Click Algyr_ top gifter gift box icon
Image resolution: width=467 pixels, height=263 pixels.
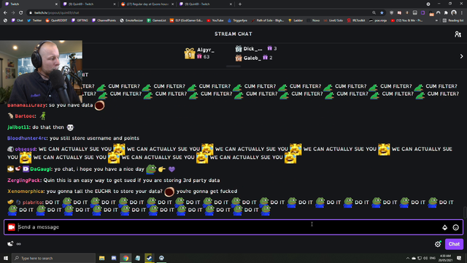click(x=190, y=53)
